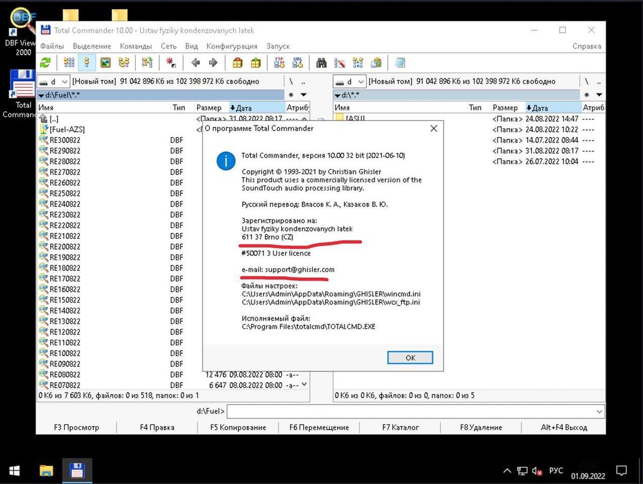Open file search with binoculars icon
Screen dimensions: 643x484
click(322, 63)
